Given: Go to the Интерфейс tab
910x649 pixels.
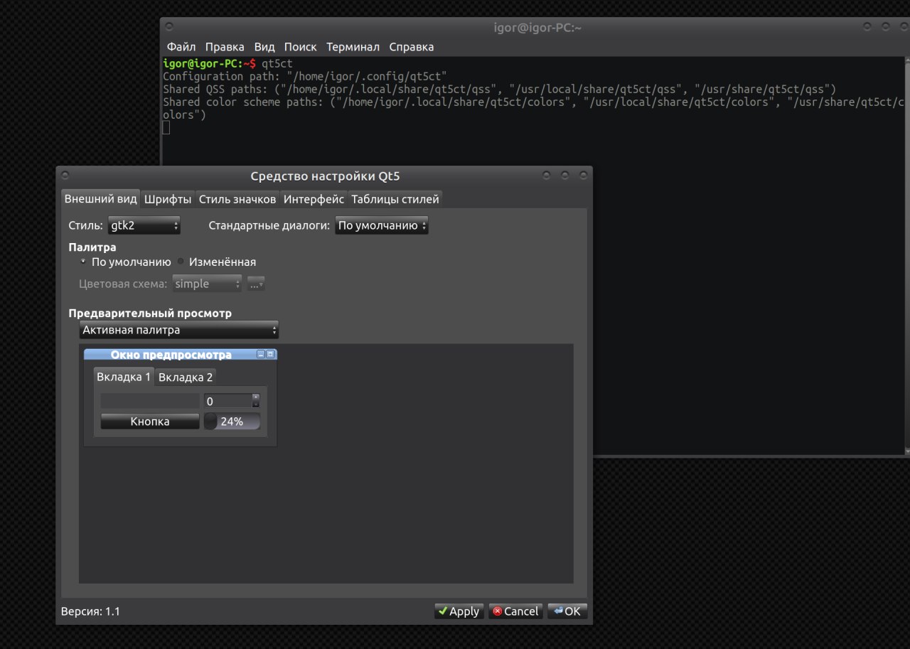Looking at the screenshot, I should pyautogui.click(x=314, y=200).
